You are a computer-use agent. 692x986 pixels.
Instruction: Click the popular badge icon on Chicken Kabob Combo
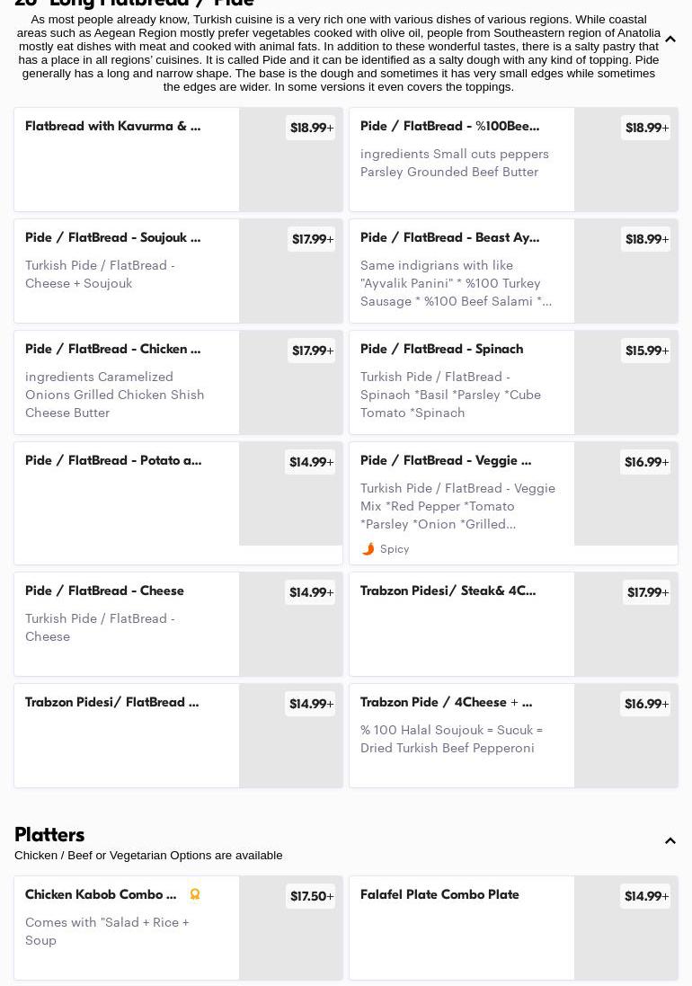pyautogui.click(x=195, y=894)
